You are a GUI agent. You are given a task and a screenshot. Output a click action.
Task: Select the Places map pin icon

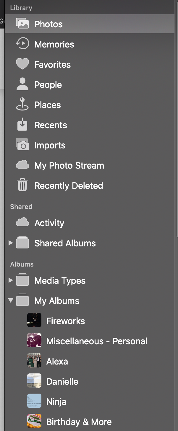click(22, 104)
